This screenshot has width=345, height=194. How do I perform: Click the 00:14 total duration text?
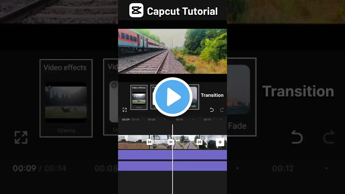pyautogui.click(x=135, y=119)
